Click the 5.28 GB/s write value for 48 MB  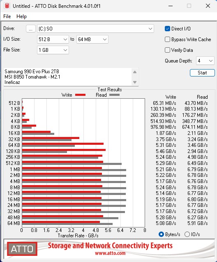166,218
